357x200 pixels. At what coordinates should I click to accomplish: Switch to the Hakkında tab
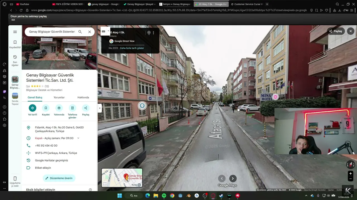coord(83,97)
